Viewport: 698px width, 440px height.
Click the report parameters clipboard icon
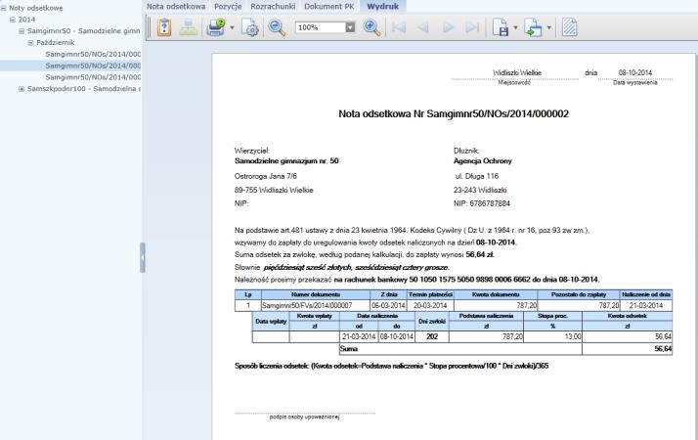[164, 27]
